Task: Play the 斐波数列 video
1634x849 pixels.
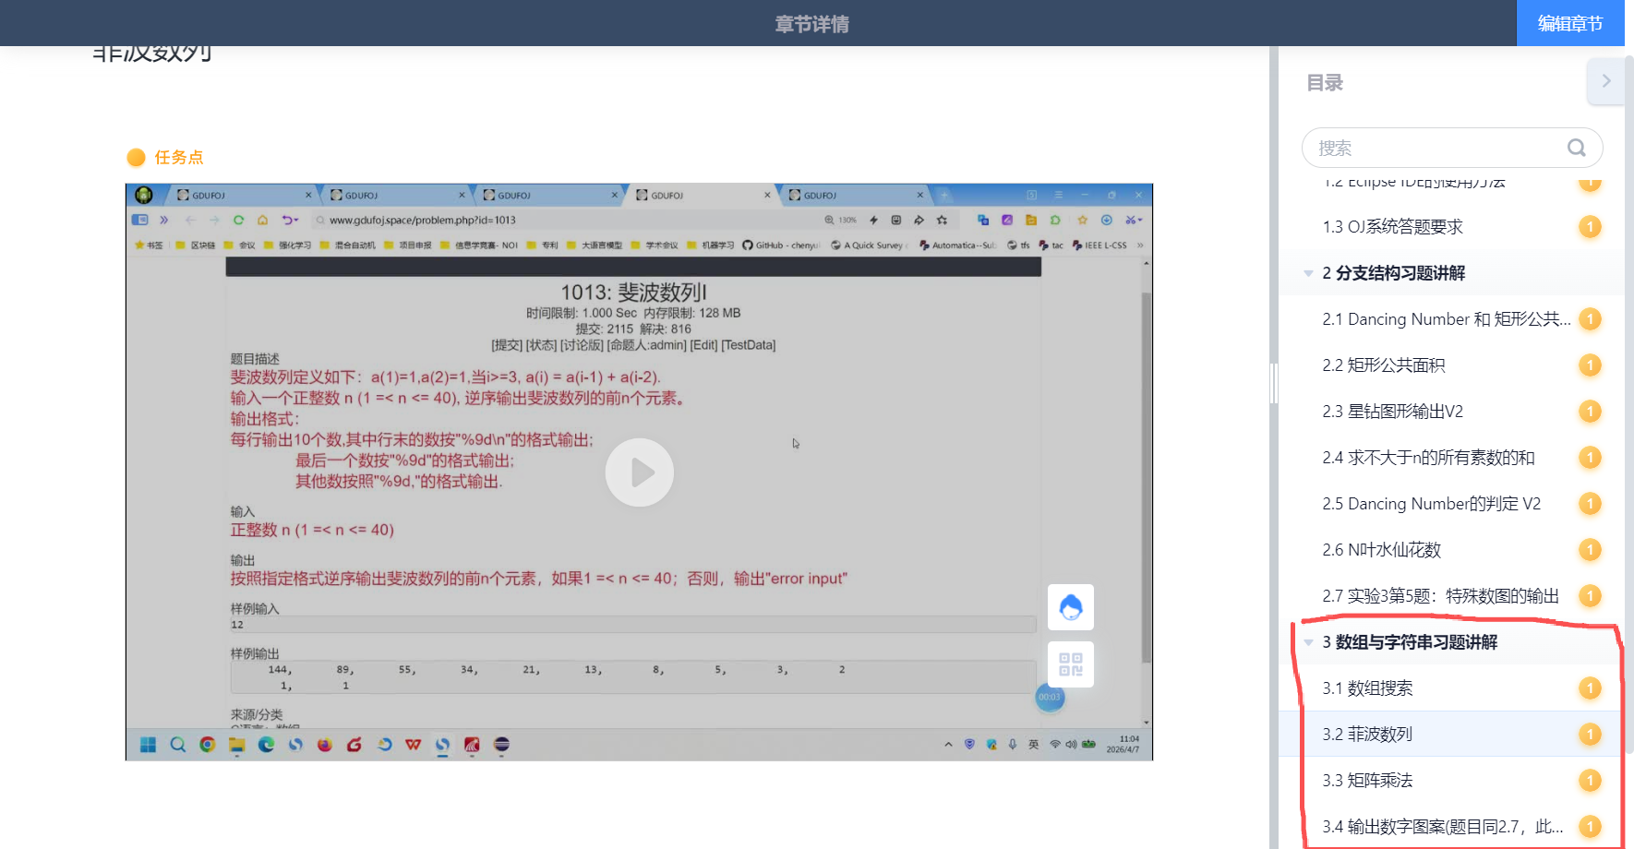Action: coord(639,472)
